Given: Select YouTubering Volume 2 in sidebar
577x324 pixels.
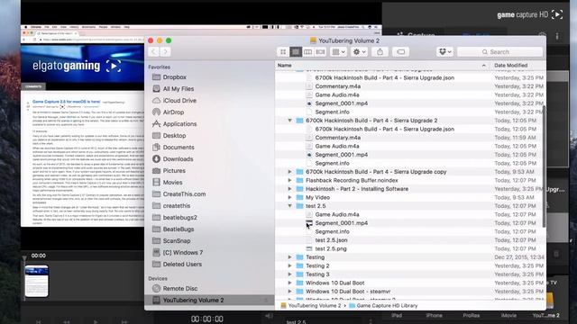Looking at the screenshot, I should tap(209, 300).
